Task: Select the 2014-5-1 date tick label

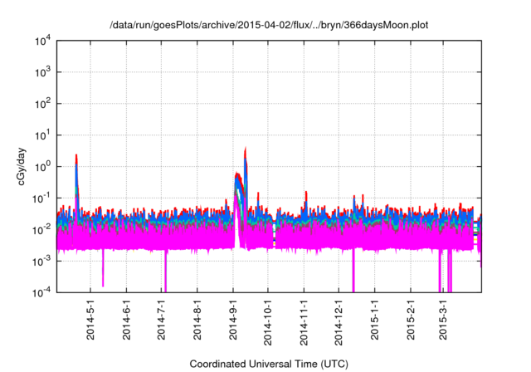Action: tap(91, 322)
